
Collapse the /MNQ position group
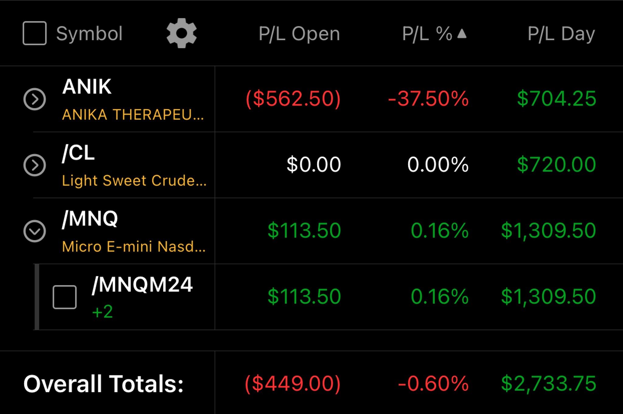(x=35, y=231)
